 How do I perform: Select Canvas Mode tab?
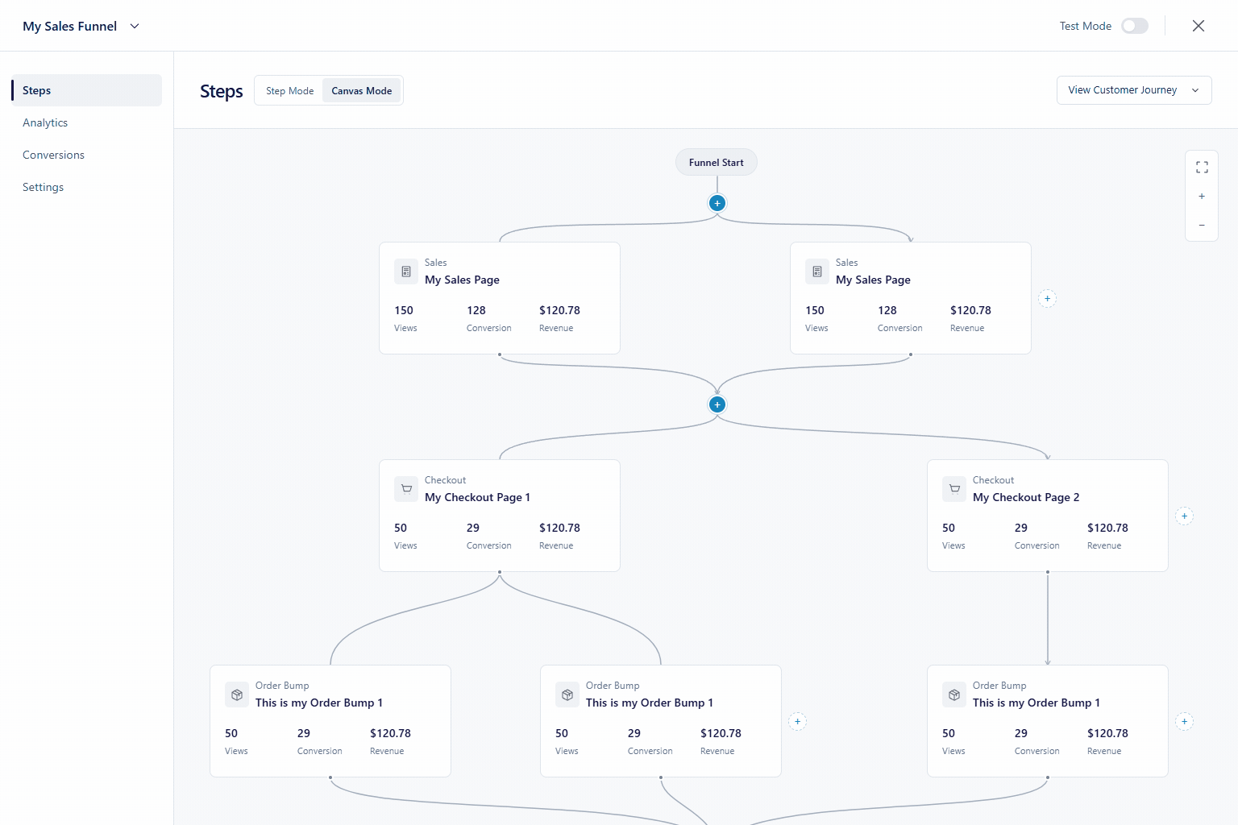tap(362, 91)
